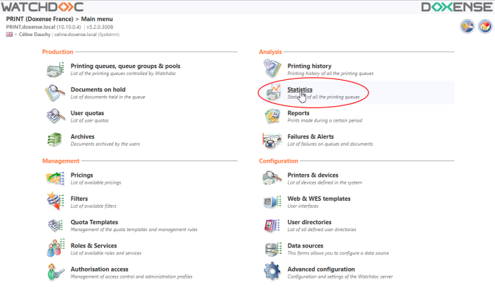Click the Filters funnel icon
Viewport: 495px width, 292px height.
(56, 202)
